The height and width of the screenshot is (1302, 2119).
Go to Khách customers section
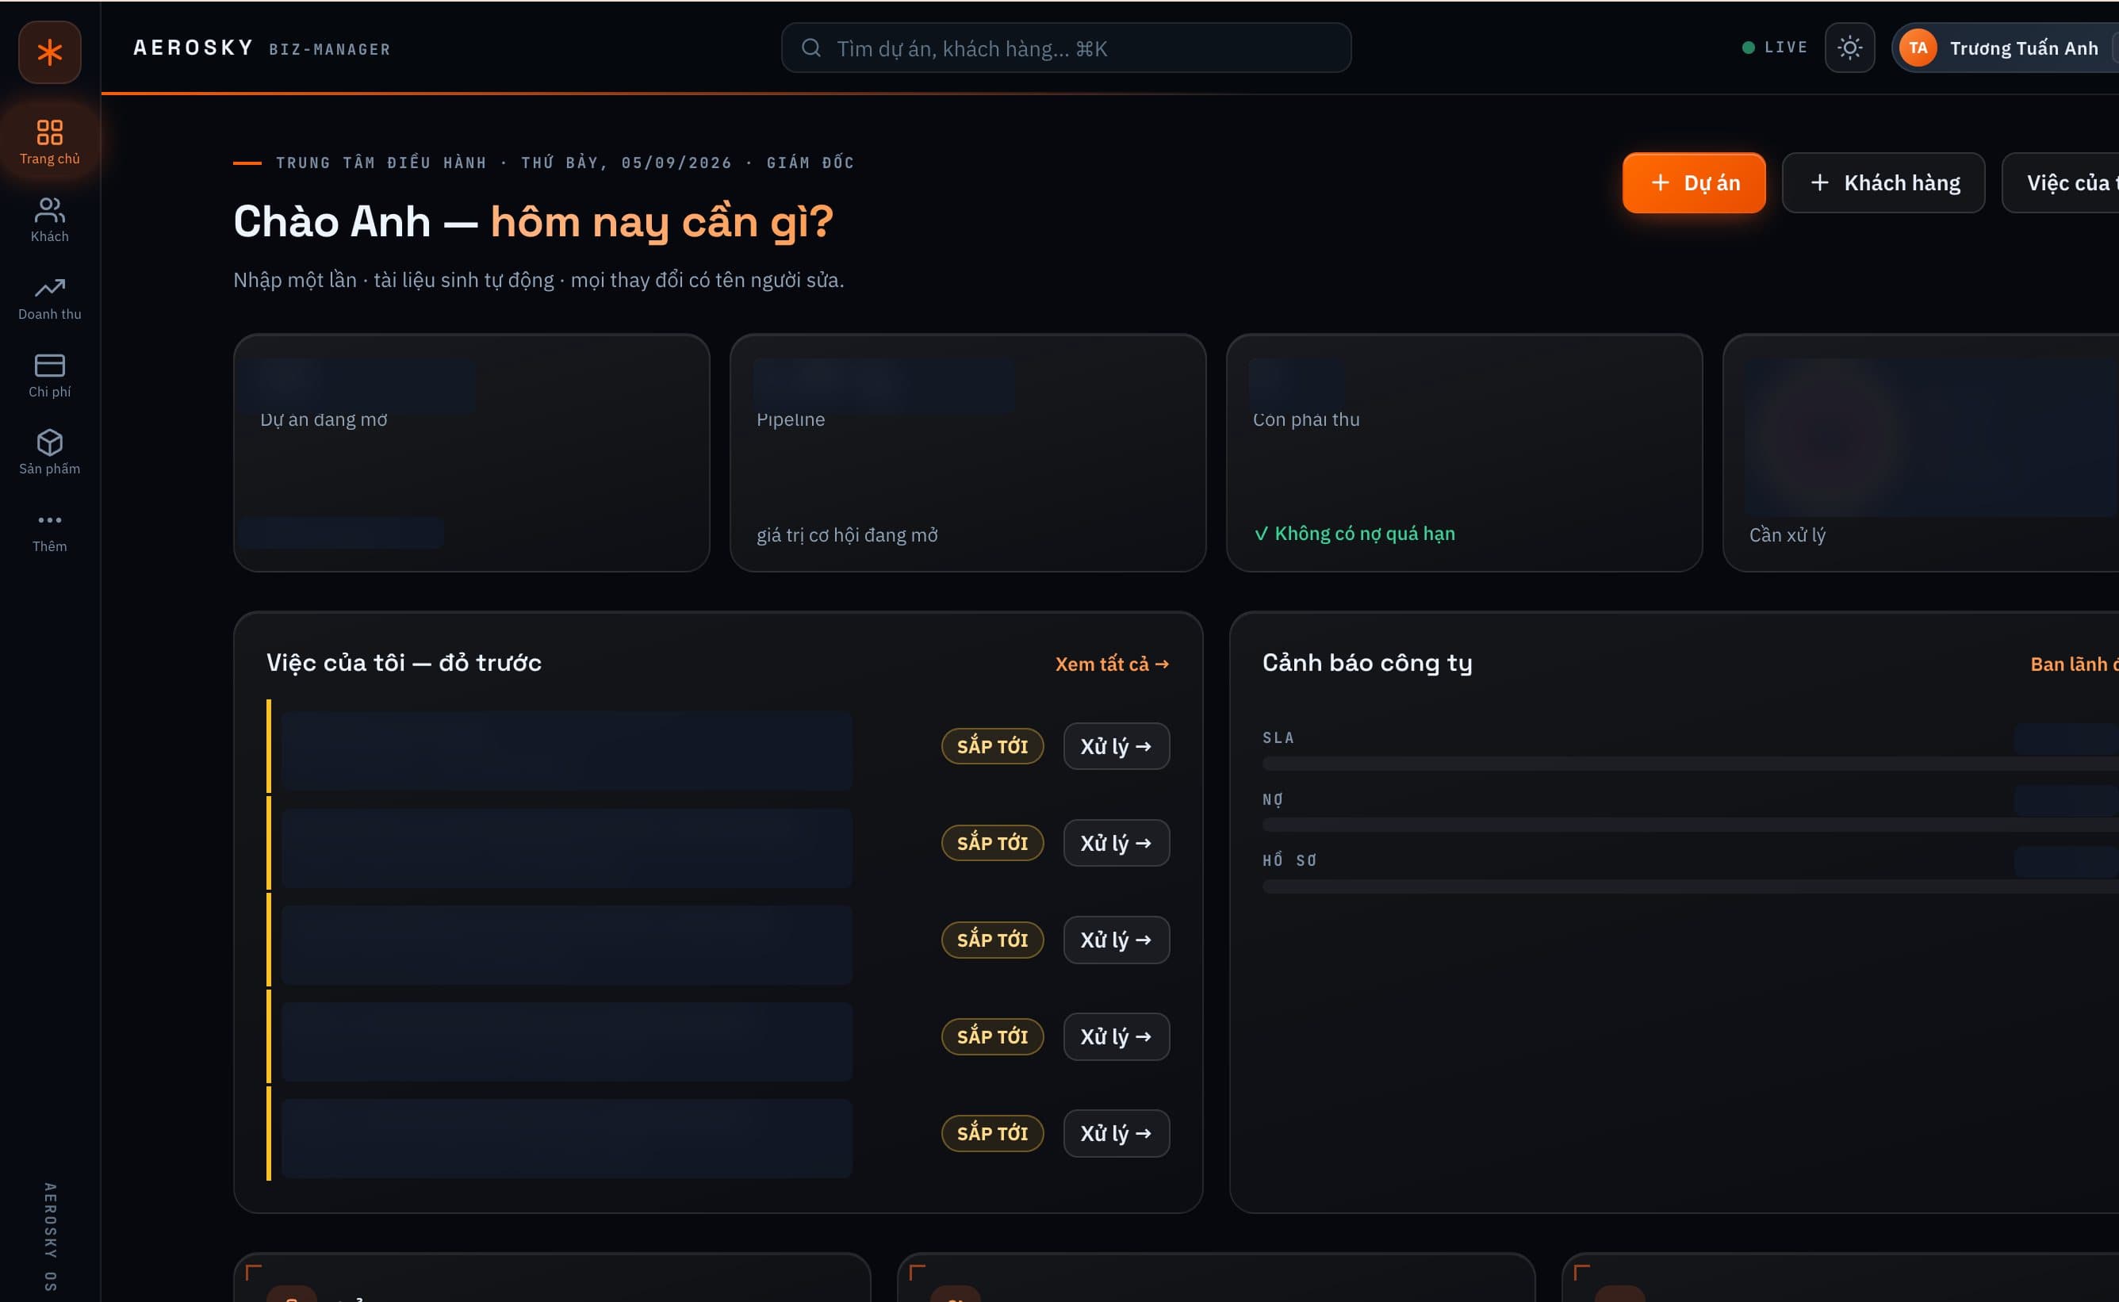click(49, 220)
